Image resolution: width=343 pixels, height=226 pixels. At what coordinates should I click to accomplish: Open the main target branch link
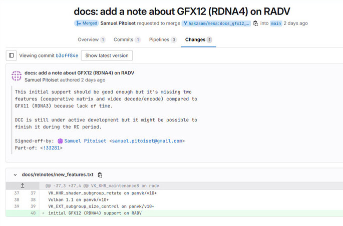[x=276, y=23]
